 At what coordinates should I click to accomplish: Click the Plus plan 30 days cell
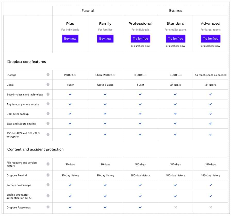tap(70, 164)
